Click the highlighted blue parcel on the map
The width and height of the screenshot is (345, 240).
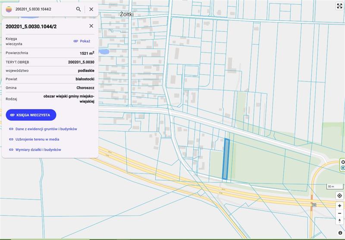click(226, 159)
